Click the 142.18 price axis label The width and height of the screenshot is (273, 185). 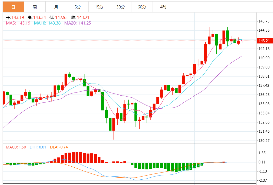pos(264,49)
